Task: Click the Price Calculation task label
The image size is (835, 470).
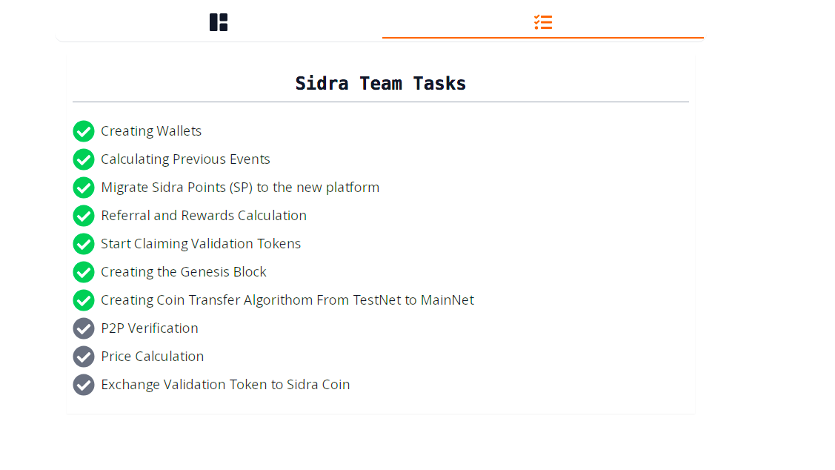Action: tap(153, 357)
